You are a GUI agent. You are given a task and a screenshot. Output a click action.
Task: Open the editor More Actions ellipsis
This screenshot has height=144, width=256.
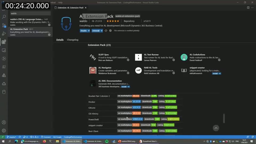252,7
